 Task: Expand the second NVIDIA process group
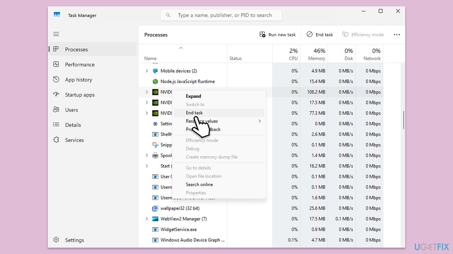(x=147, y=103)
